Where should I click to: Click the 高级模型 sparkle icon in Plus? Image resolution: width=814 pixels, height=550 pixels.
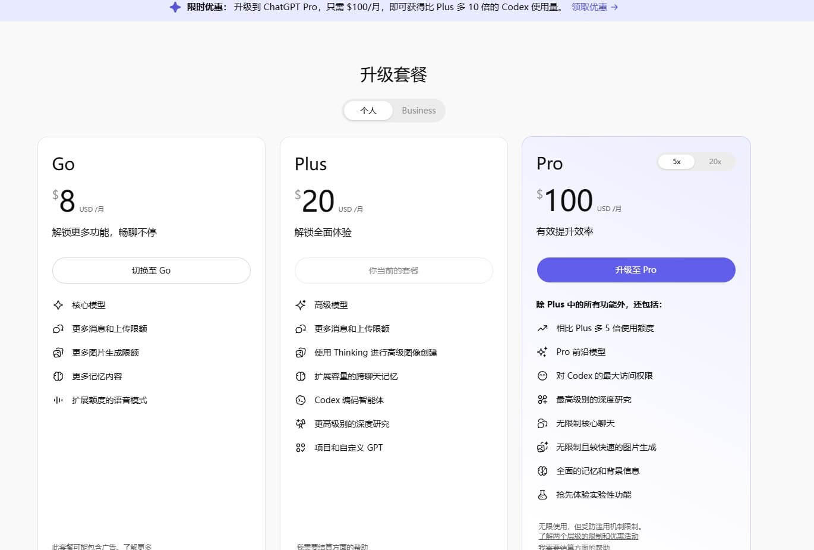click(301, 305)
